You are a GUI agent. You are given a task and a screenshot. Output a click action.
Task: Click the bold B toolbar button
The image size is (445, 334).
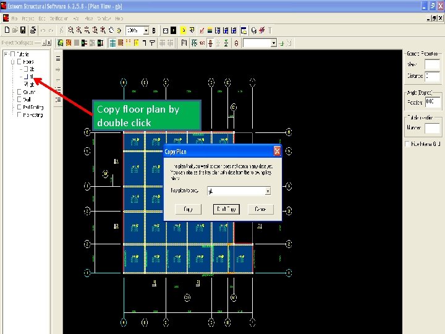154,30
